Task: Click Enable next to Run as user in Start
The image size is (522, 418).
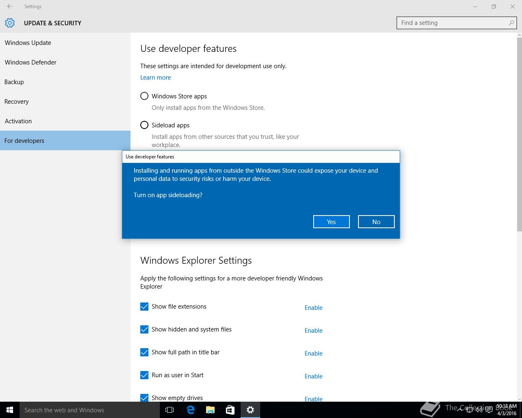Action: click(314, 376)
